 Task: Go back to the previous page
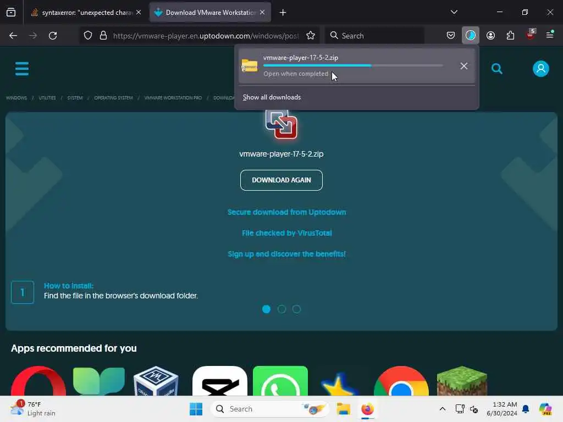[x=13, y=36]
